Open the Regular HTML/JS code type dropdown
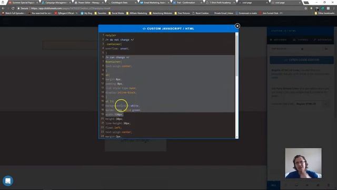This screenshot has height=190, width=337. point(312,104)
